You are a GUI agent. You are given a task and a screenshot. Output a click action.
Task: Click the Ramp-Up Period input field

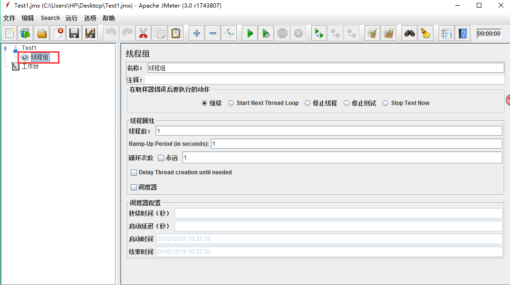tap(357, 143)
